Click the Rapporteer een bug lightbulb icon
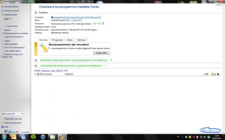 click(3, 119)
